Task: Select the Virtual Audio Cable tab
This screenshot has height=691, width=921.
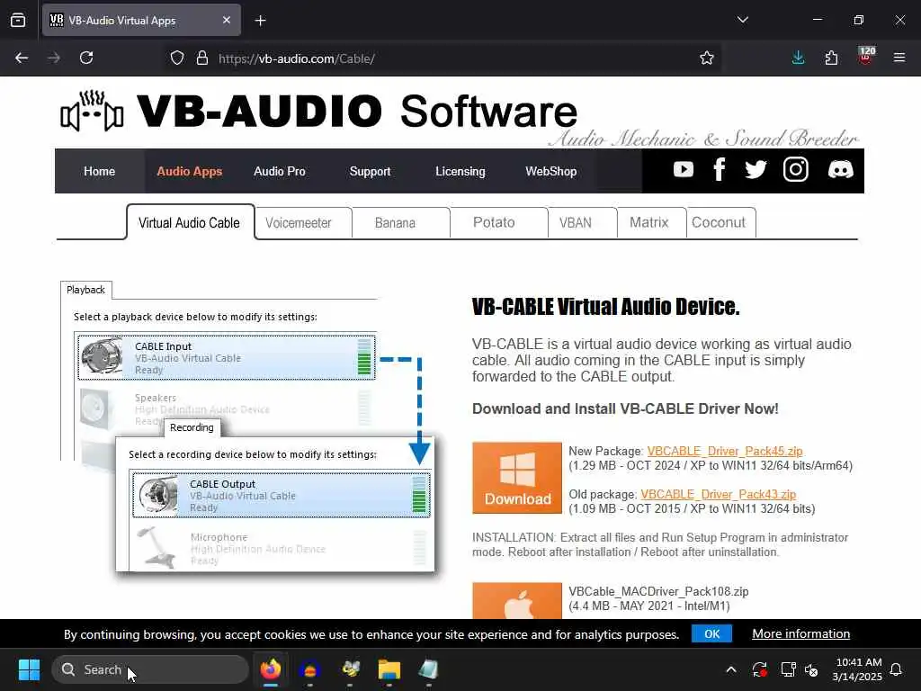Action: (190, 223)
